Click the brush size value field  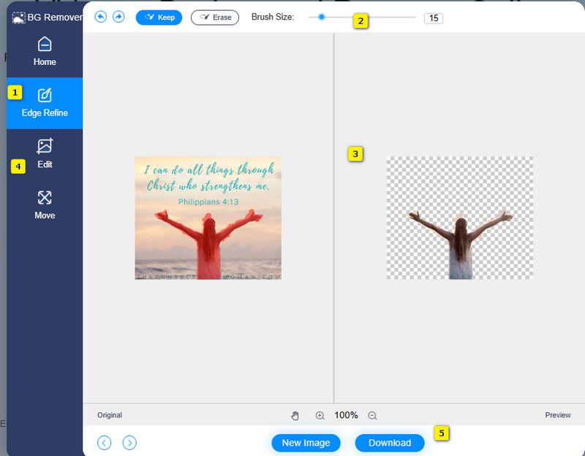point(433,18)
